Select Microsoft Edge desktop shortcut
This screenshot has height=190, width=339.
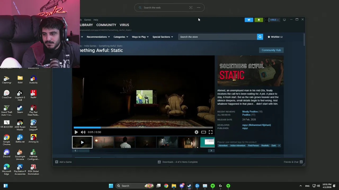pos(7,169)
